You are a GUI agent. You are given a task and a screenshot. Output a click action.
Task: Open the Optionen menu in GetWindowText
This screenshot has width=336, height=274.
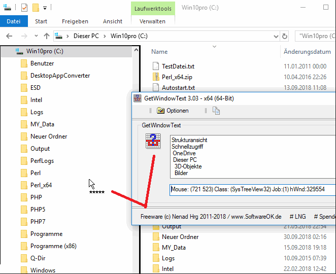click(x=173, y=111)
